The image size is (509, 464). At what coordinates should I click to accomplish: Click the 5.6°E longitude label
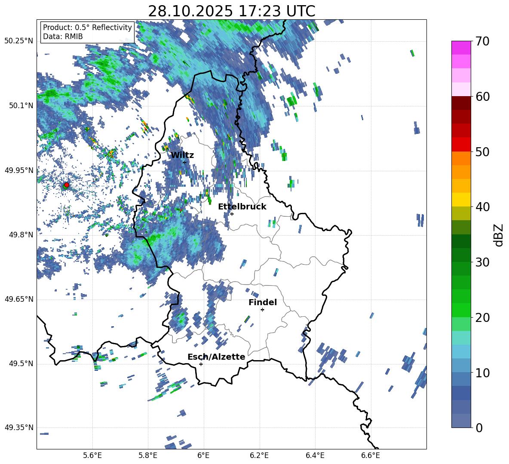tap(92, 455)
